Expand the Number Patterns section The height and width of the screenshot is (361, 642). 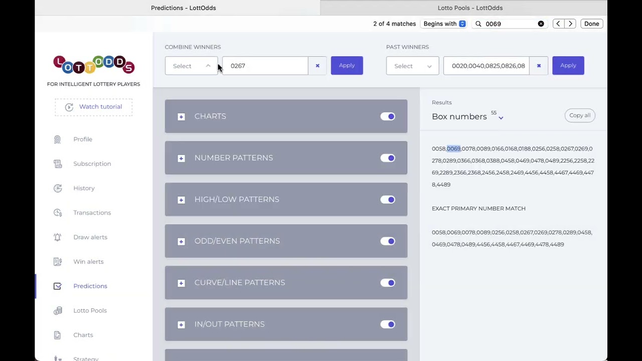tap(181, 158)
